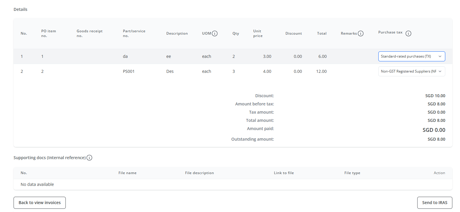Click the Unit price column header
The height and width of the screenshot is (212, 460).
pos(257,33)
